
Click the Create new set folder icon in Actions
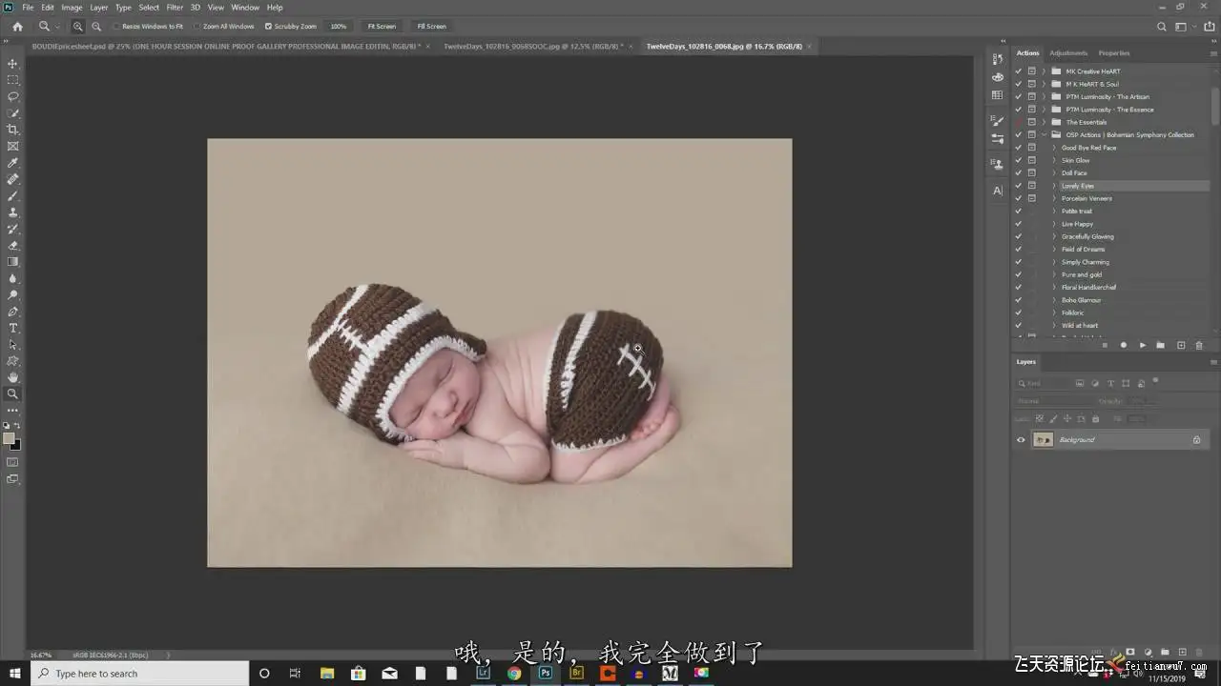click(x=1161, y=345)
